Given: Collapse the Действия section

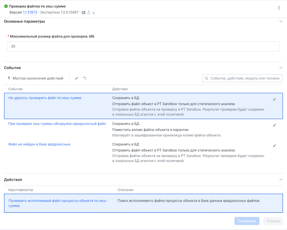Looking at the screenshot, I should click(x=281, y=180).
